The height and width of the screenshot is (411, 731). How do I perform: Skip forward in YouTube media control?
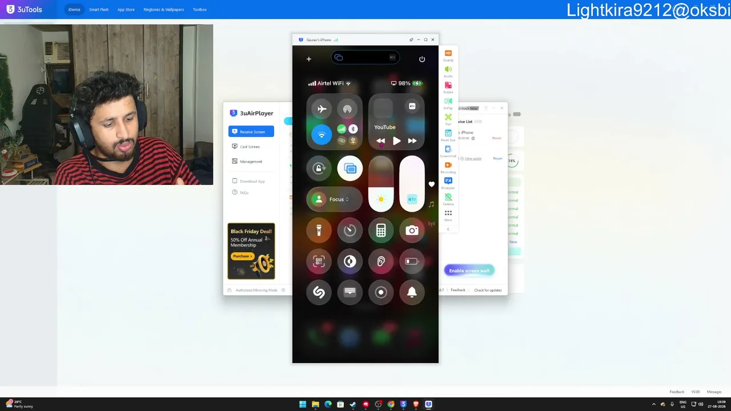click(x=412, y=141)
